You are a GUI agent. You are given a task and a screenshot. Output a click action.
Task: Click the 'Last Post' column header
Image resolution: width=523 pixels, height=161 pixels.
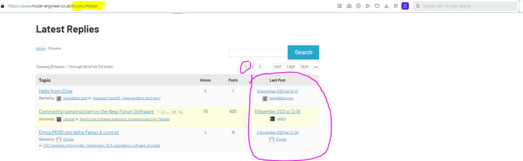point(278,80)
